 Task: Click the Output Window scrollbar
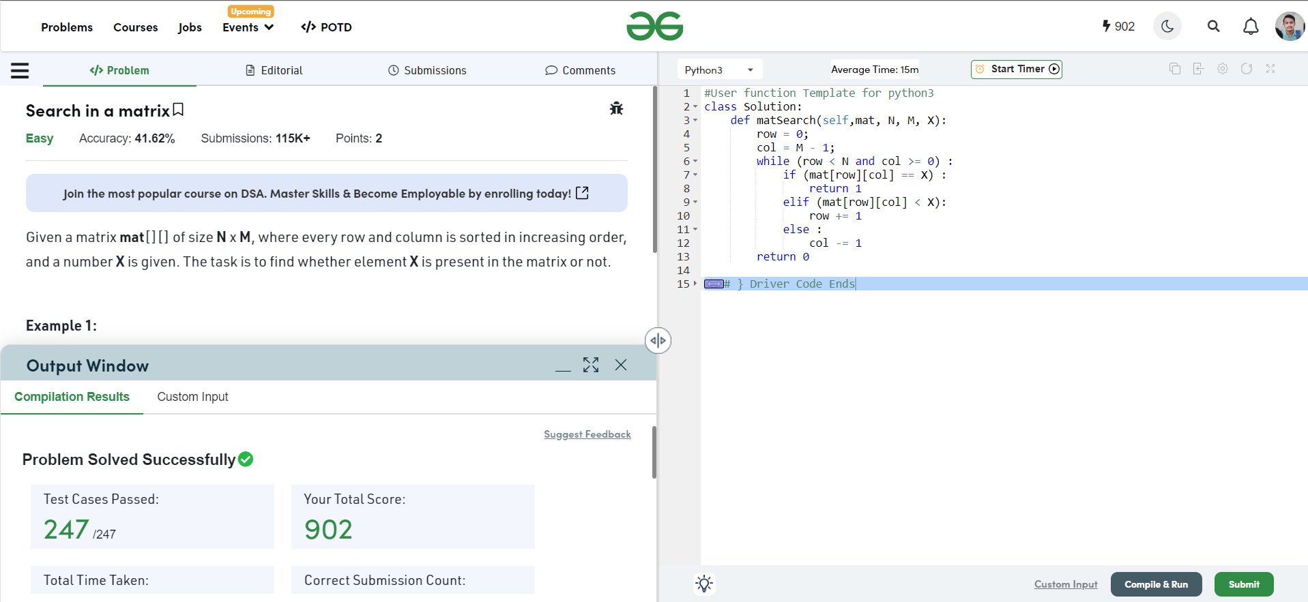pos(654,452)
